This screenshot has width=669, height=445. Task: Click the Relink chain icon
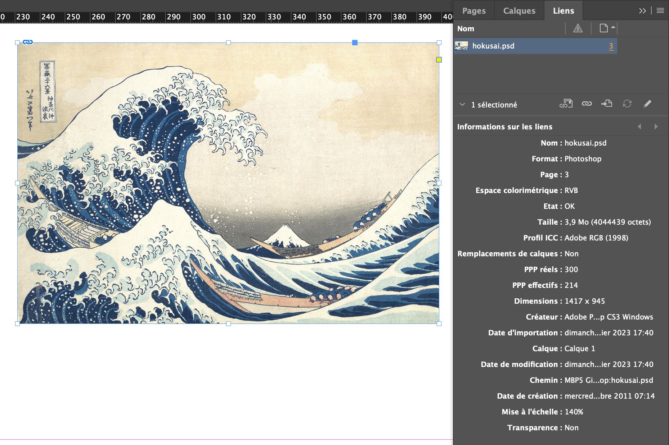coord(587,104)
